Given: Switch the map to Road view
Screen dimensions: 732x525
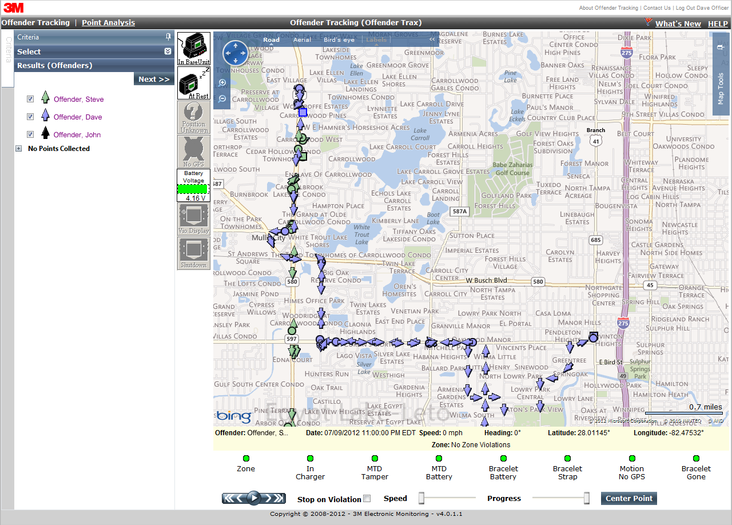Looking at the screenshot, I should [272, 40].
